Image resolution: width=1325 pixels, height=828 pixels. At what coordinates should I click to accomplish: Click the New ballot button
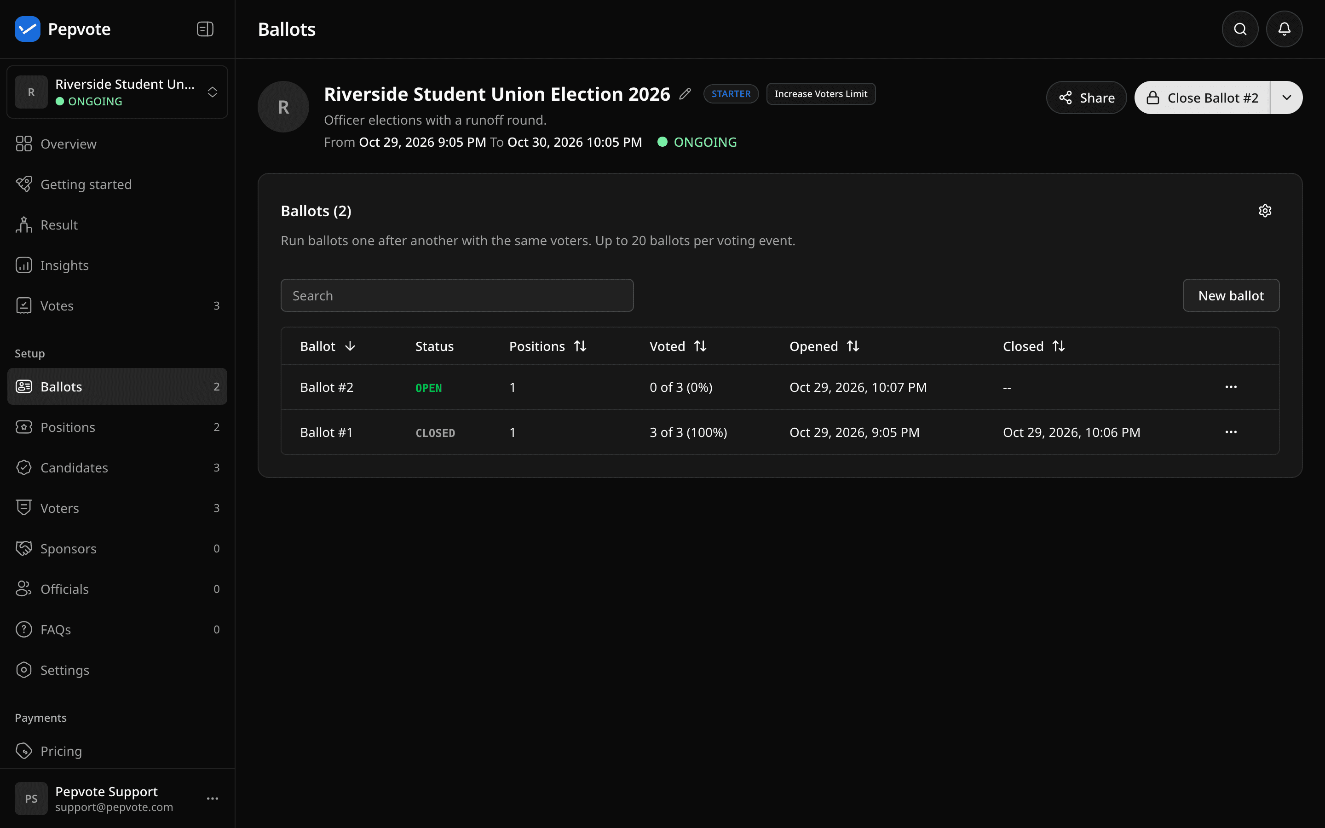pos(1231,296)
